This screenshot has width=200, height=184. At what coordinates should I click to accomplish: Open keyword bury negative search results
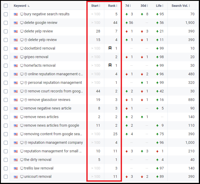[x=47, y=14]
